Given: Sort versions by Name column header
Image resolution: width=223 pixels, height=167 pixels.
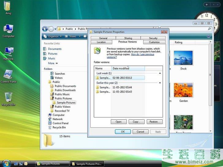Looking at the screenshot, I should [103, 69].
